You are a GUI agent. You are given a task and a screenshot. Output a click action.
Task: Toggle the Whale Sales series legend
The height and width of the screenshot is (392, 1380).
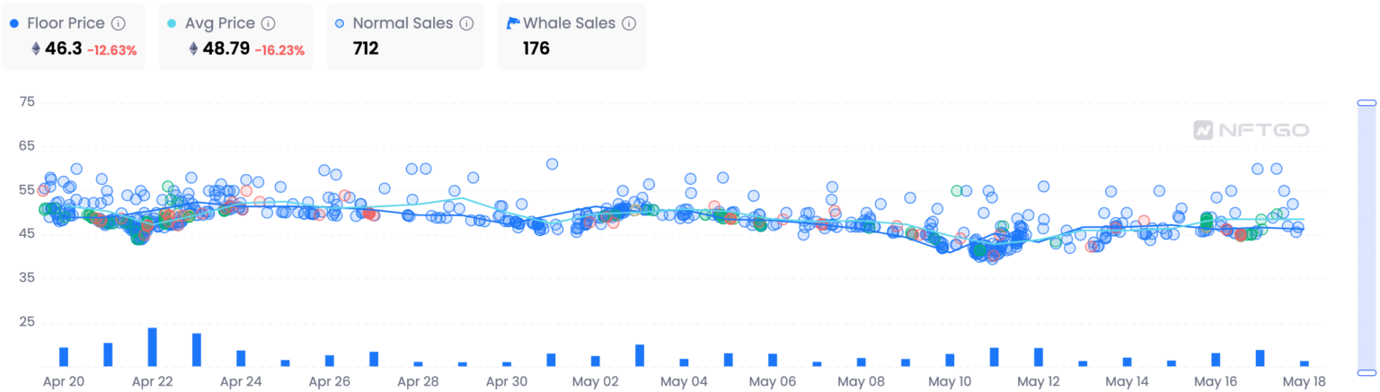click(569, 23)
